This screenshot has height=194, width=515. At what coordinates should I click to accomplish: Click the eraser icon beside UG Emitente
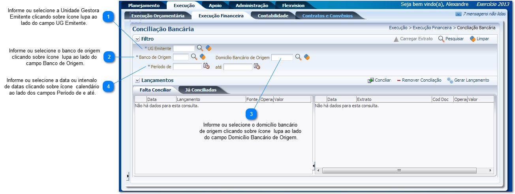(x=209, y=48)
